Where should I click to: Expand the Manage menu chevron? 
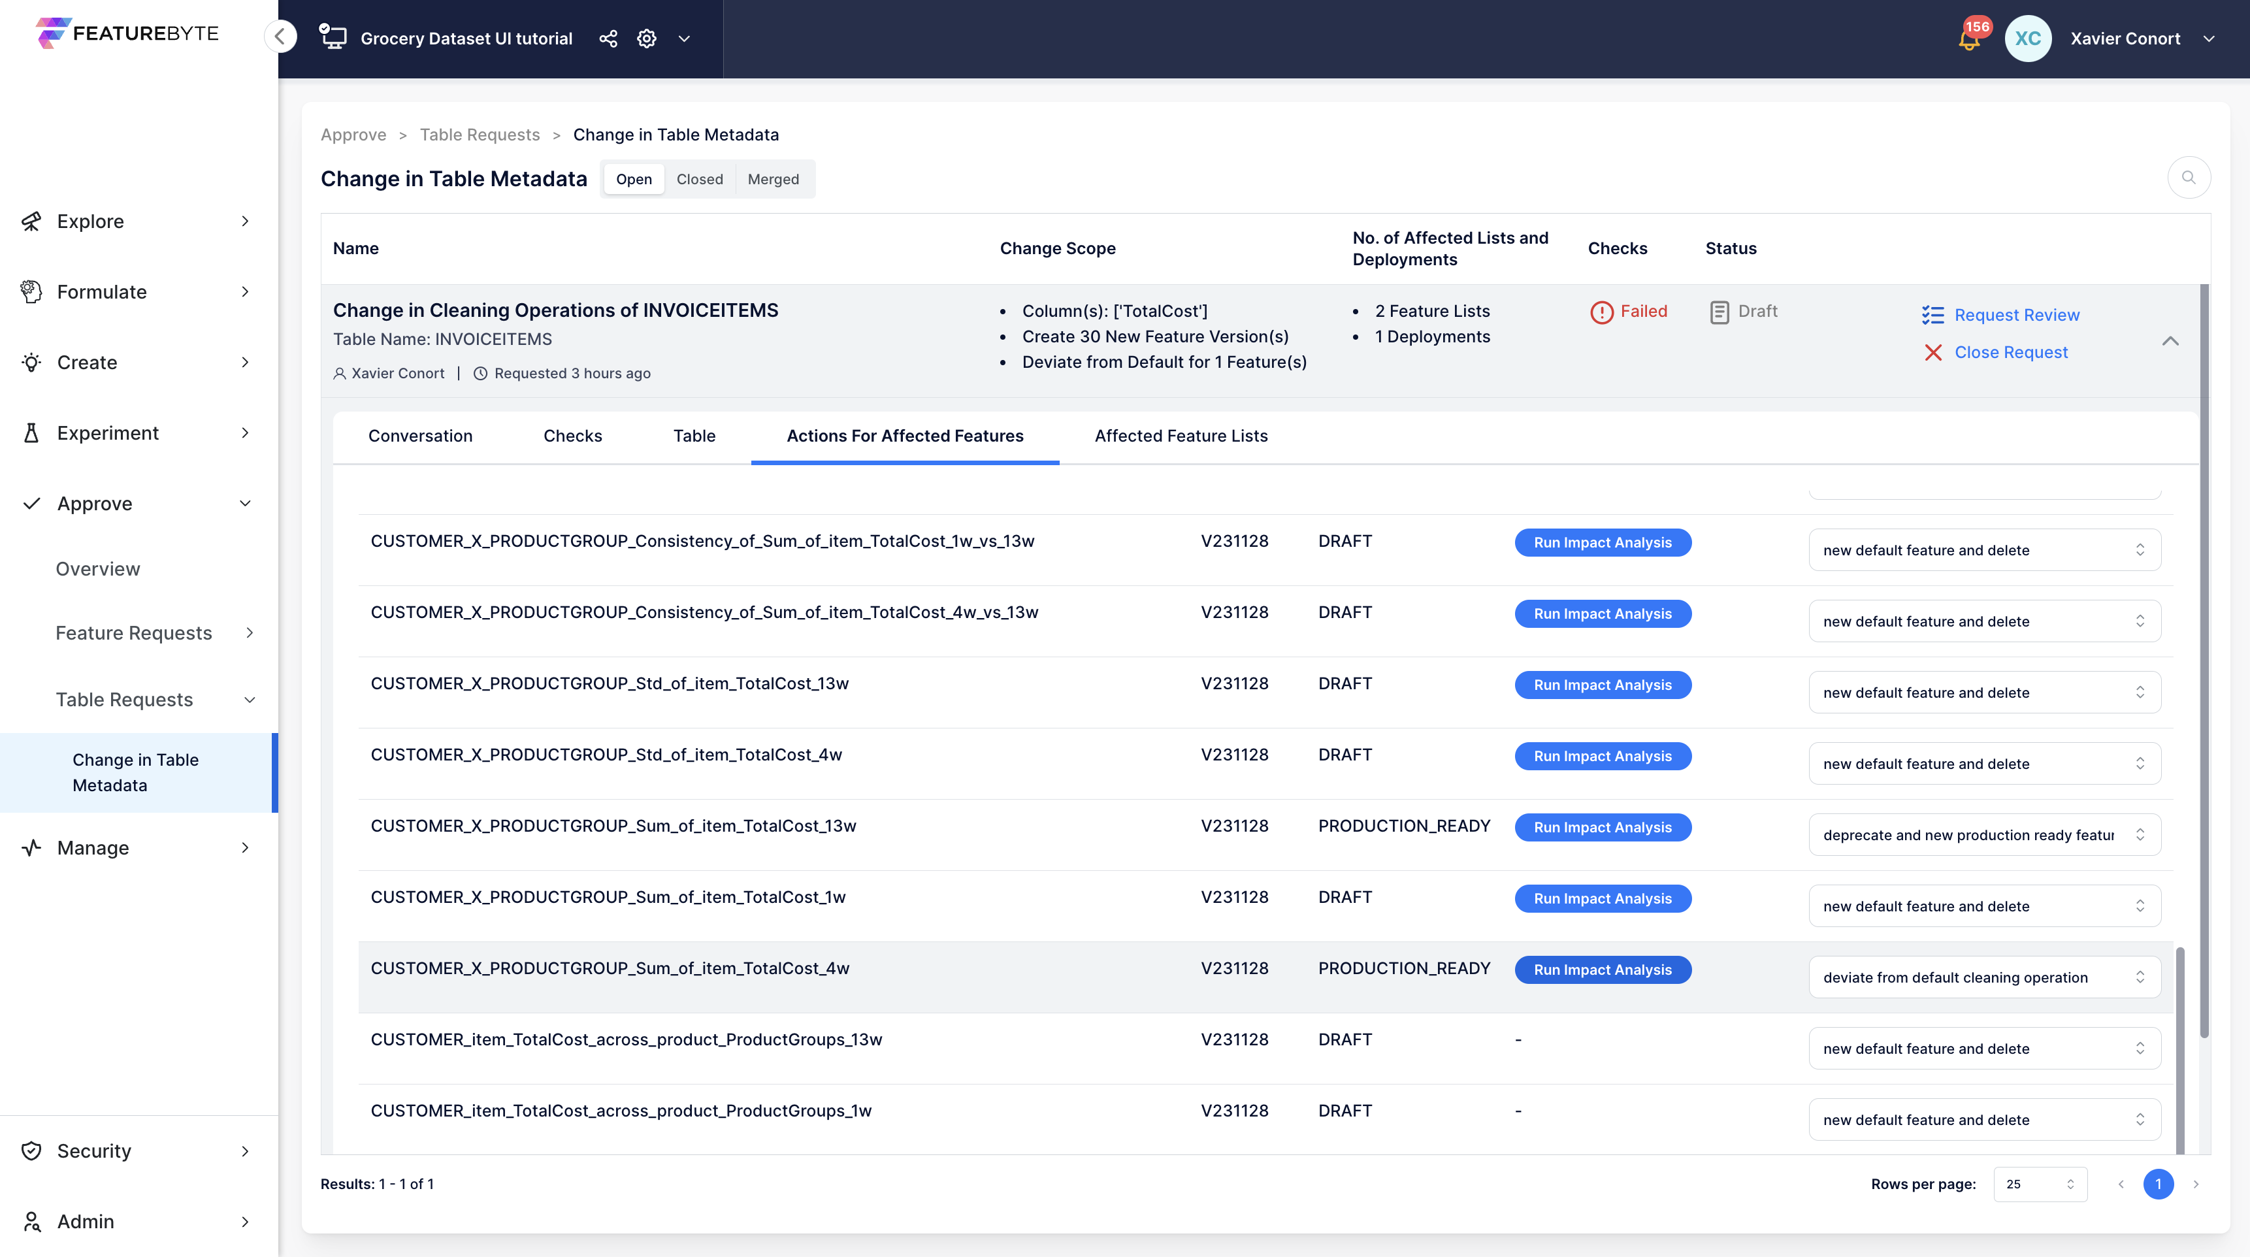(246, 847)
